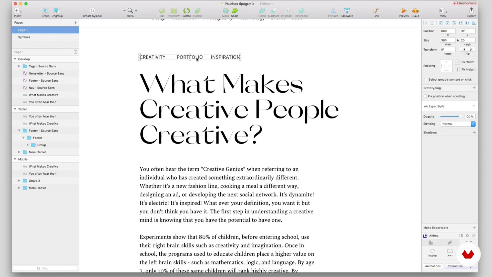This screenshot has height=277, width=492.
Task: Zoom out with the minus icon
Action: (125, 11)
